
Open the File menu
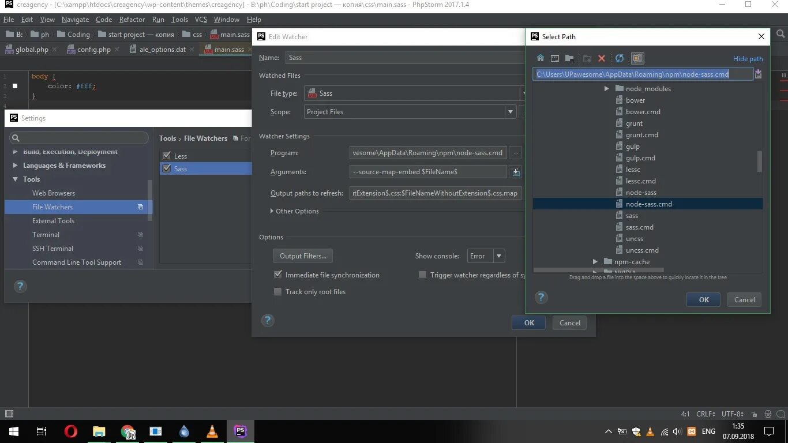[9, 20]
